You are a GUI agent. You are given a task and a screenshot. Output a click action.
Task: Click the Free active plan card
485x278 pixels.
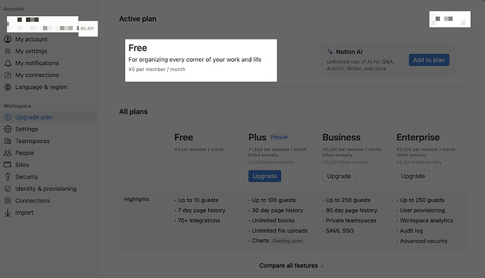[x=201, y=61]
